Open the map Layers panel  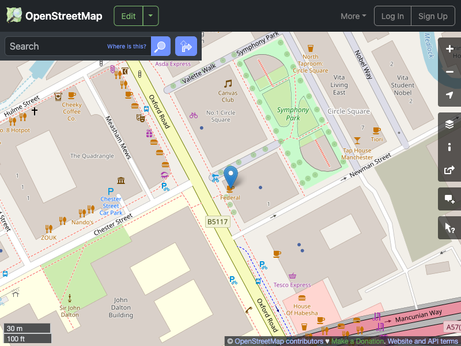[x=449, y=123]
